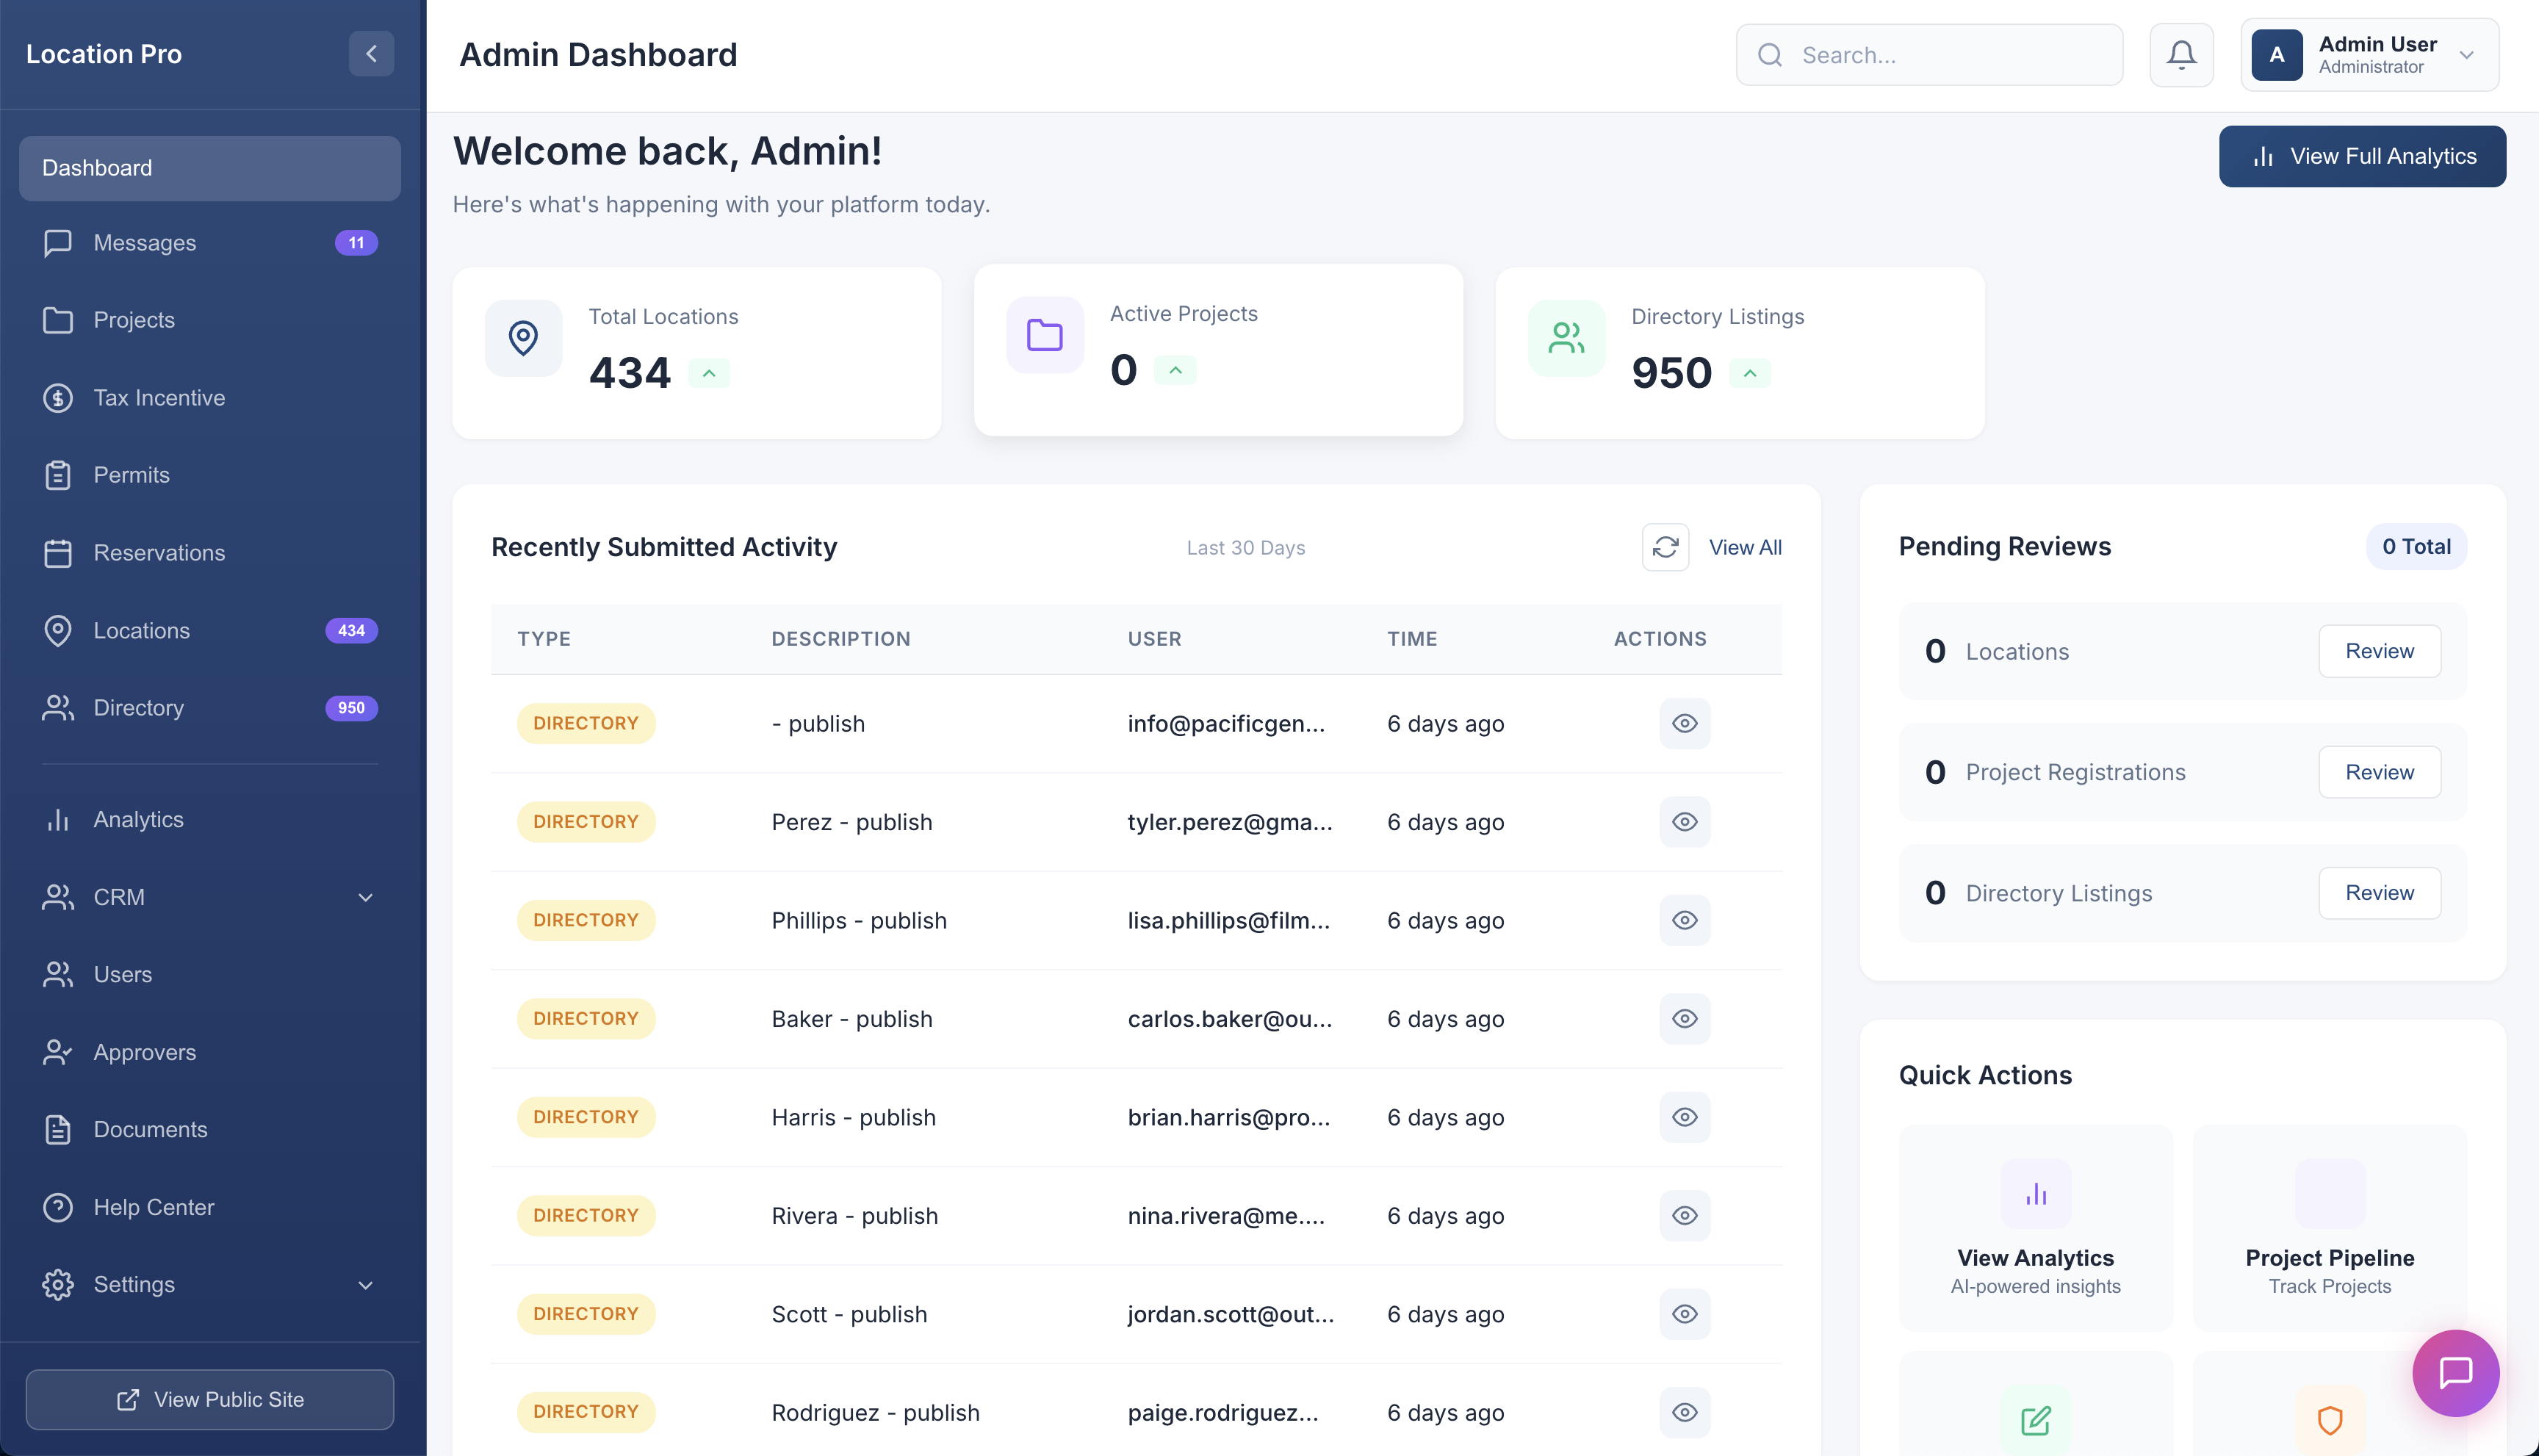
Task: Open the Project Pipeline quick action card
Action: [x=2330, y=1228]
